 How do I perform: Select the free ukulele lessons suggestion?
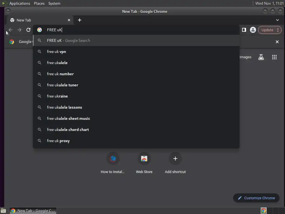pos(136,107)
